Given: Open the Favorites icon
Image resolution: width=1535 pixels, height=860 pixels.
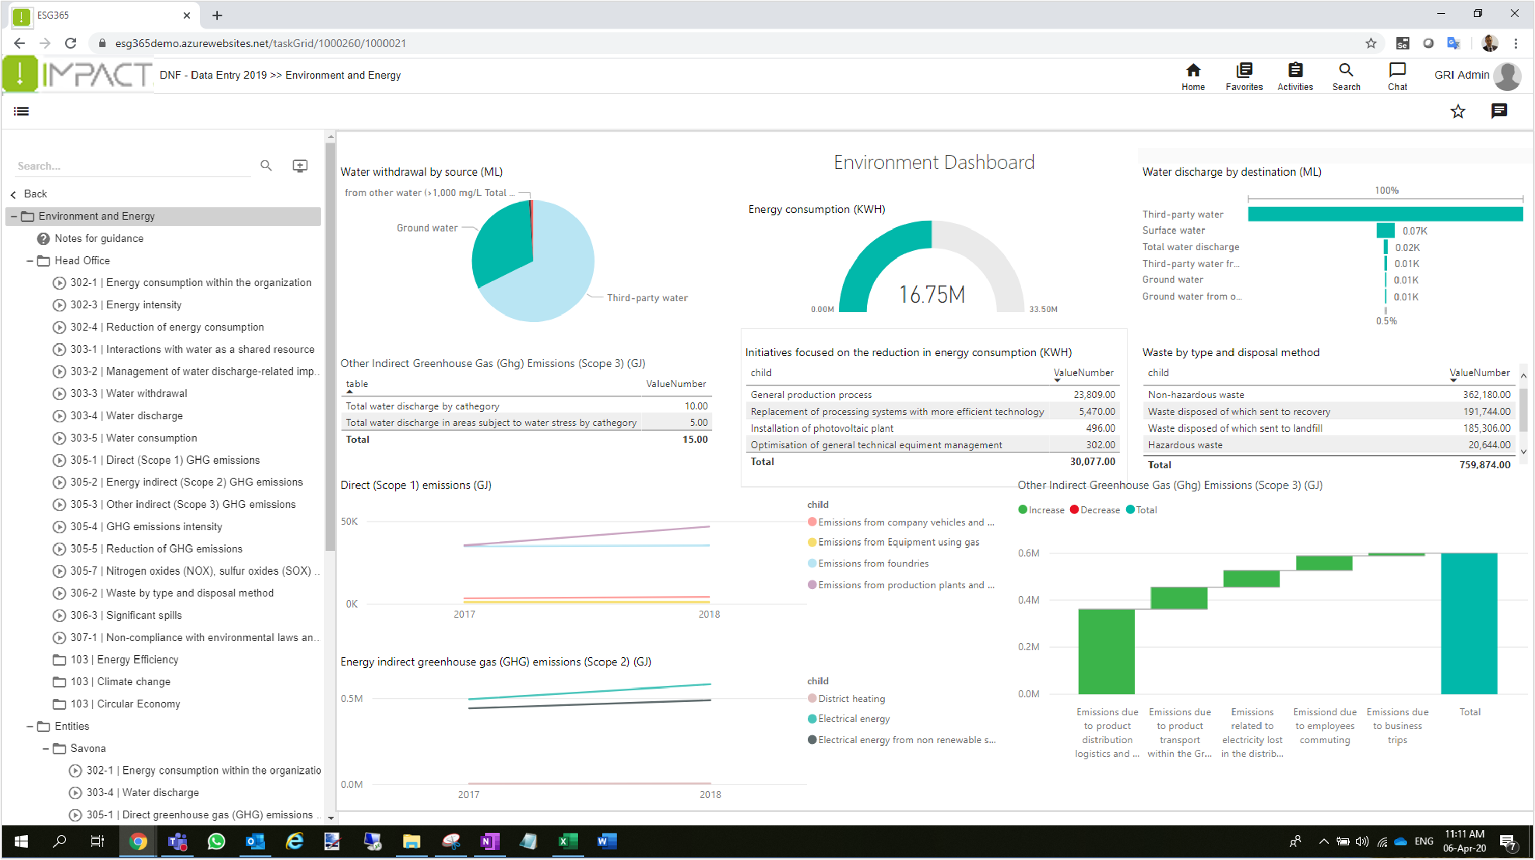Looking at the screenshot, I should click(1244, 71).
